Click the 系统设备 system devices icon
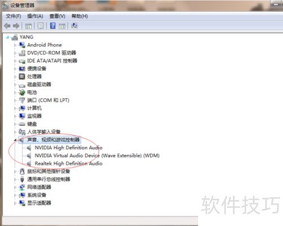 22,195
